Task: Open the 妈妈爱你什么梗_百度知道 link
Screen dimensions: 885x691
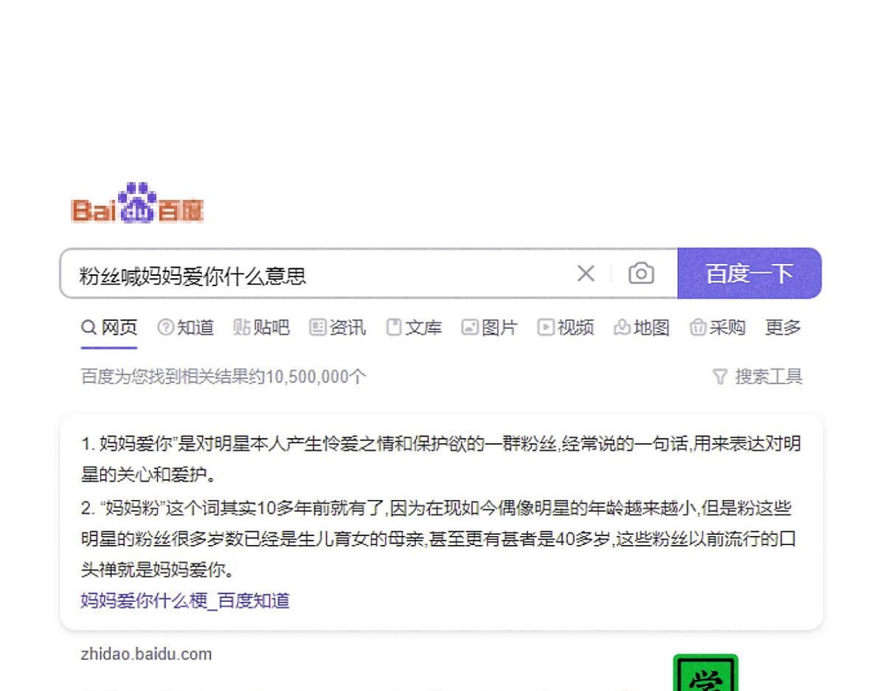Action: 185,600
